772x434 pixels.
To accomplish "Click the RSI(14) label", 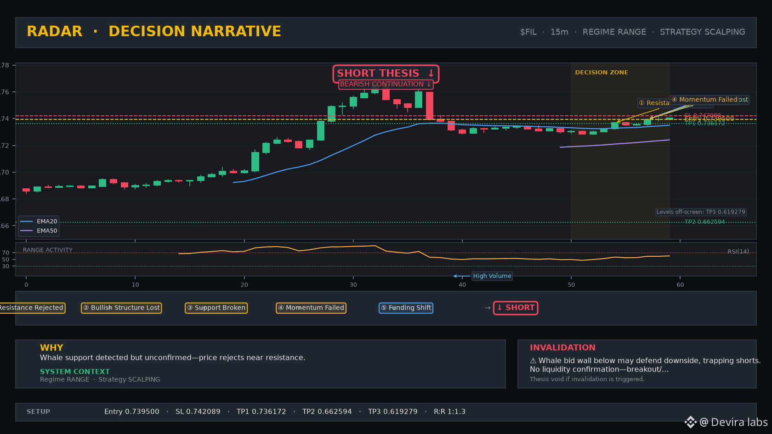I will pos(738,252).
